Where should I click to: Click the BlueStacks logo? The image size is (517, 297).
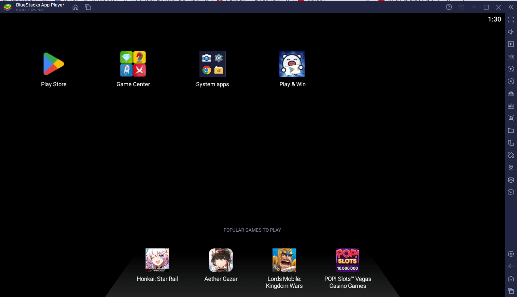pos(7,7)
